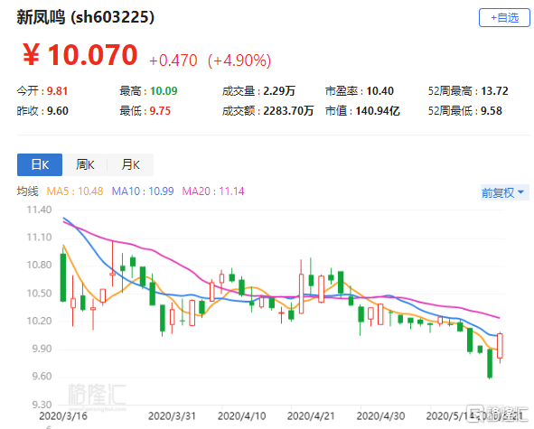The image size is (534, 429).
Task: Add stock to watchlist with +自选 button
Action: pos(504,18)
